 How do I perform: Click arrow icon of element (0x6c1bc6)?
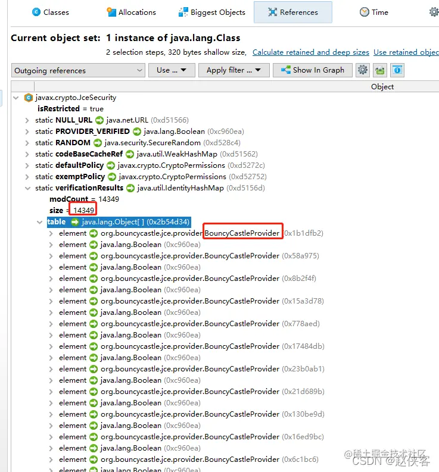click(94, 460)
